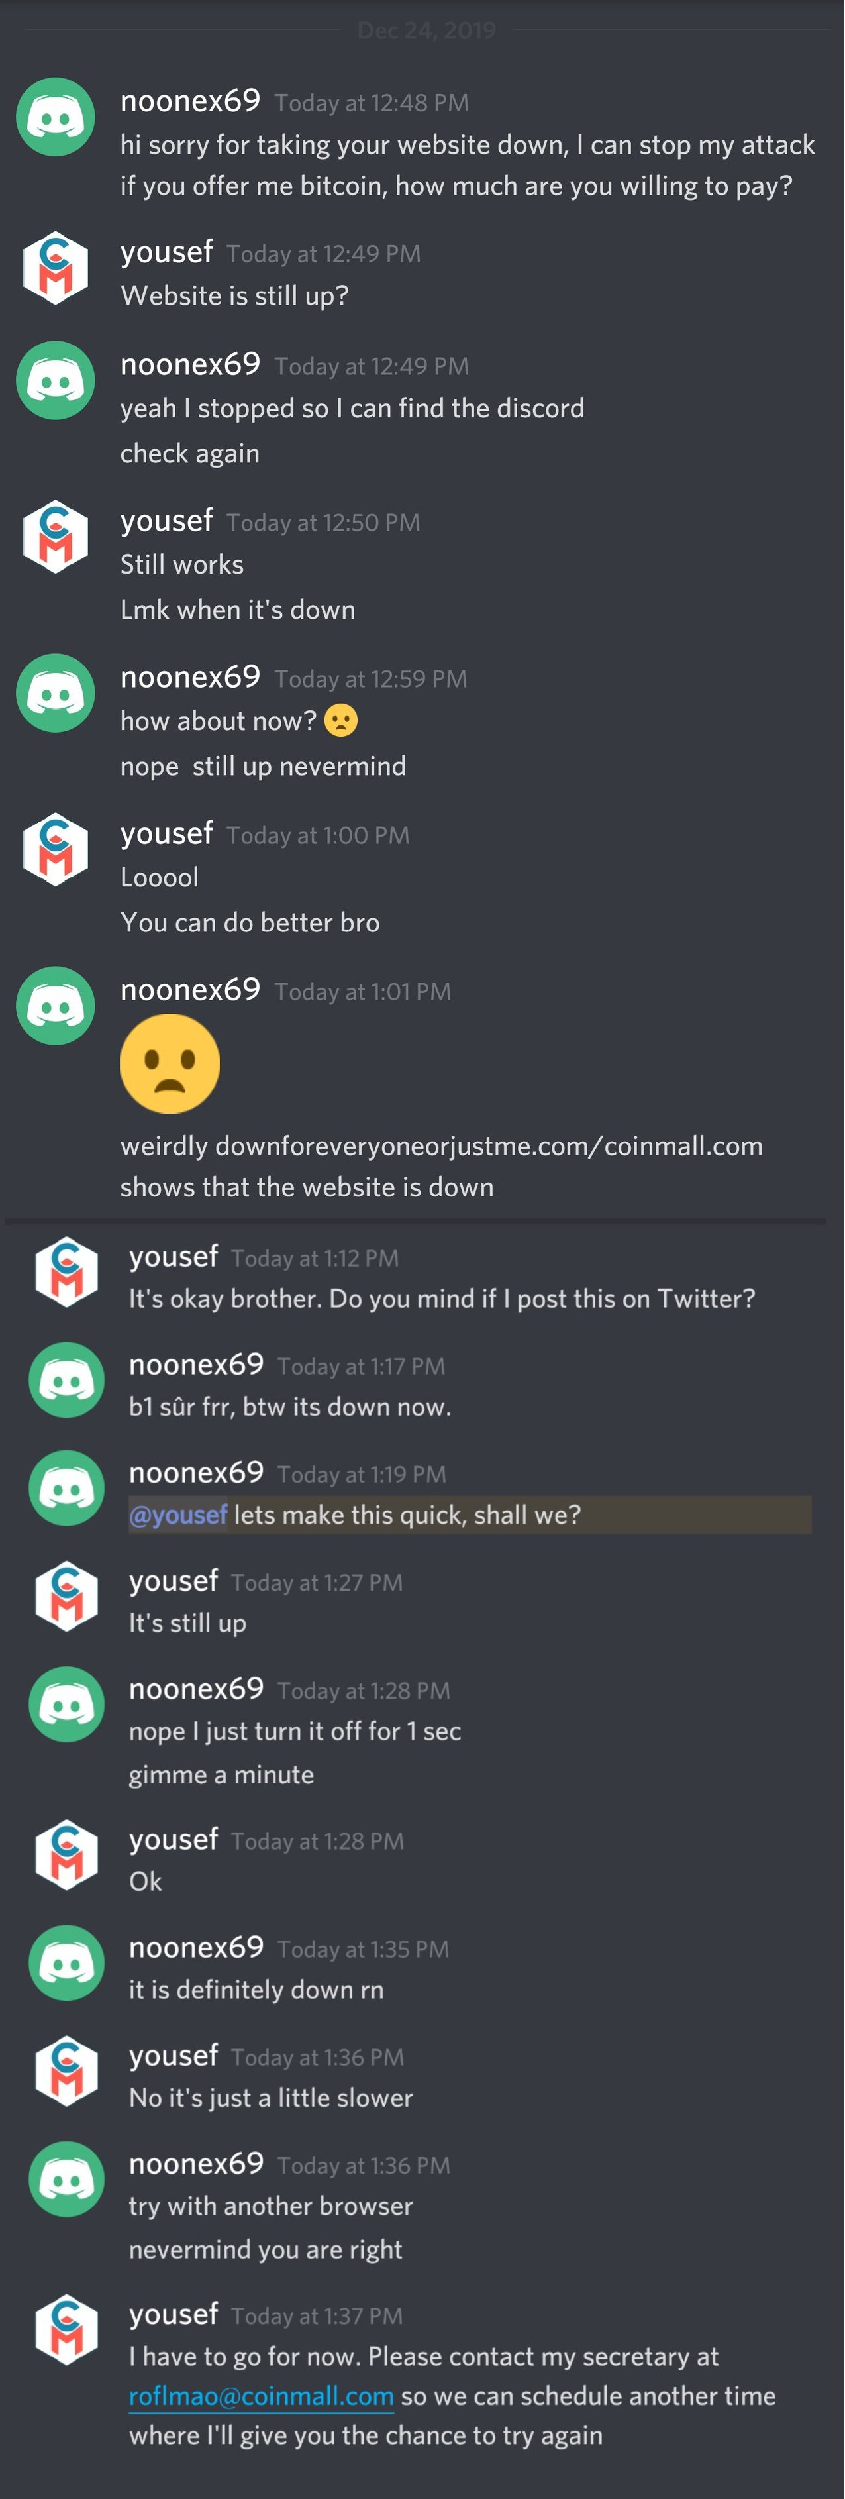Click username yousef on the 1:12 PM message
The width and height of the screenshot is (845, 2499).
point(174,1257)
